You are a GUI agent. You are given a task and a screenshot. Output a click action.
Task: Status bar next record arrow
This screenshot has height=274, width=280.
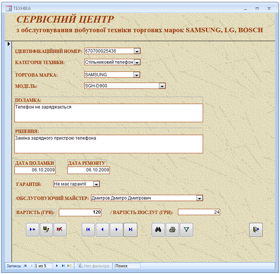(57, 266)
